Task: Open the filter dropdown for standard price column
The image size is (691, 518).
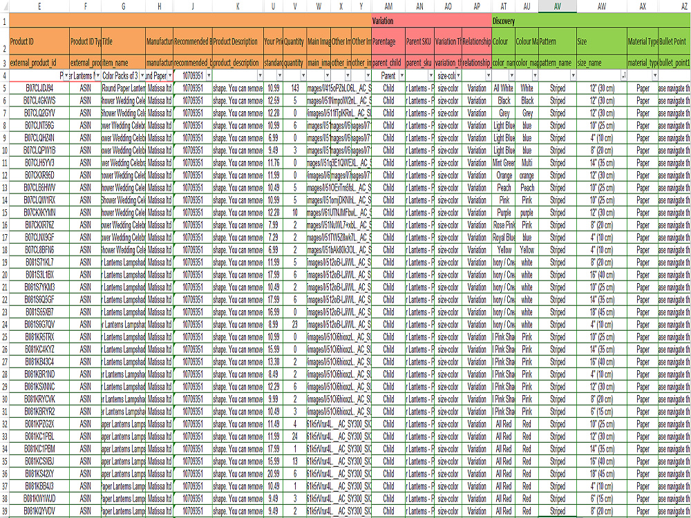Action: coord(279,76)
